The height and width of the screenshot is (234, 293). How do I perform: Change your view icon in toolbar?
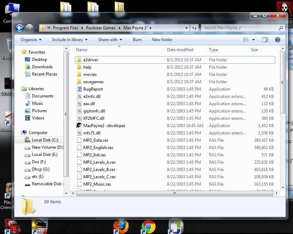click(246, 40)
